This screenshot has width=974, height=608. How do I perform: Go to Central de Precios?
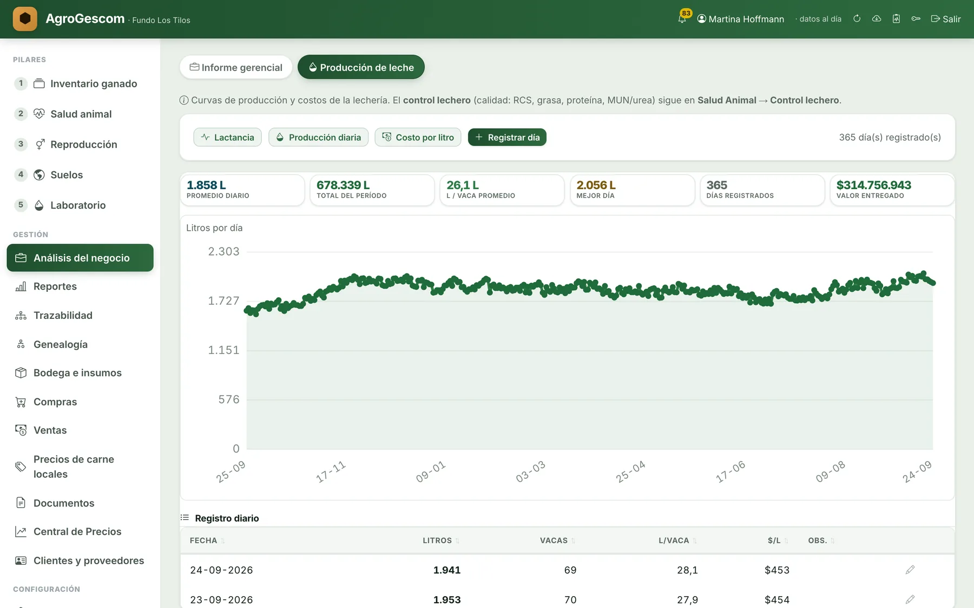(x=80, y=531)
